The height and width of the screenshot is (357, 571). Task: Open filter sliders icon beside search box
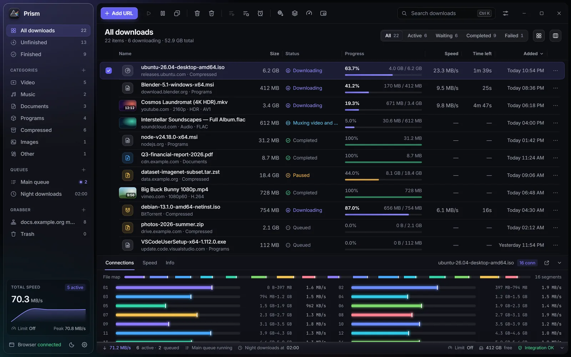(506, 13)
